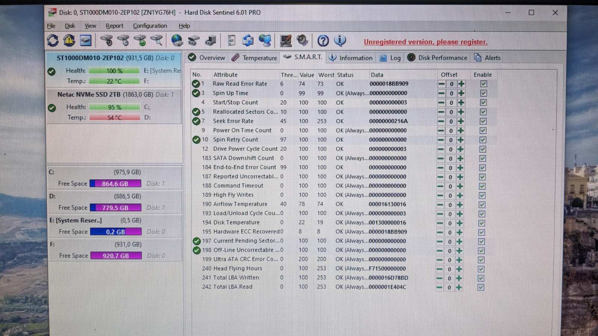Click the document report toolbar icon

[231, 40]
